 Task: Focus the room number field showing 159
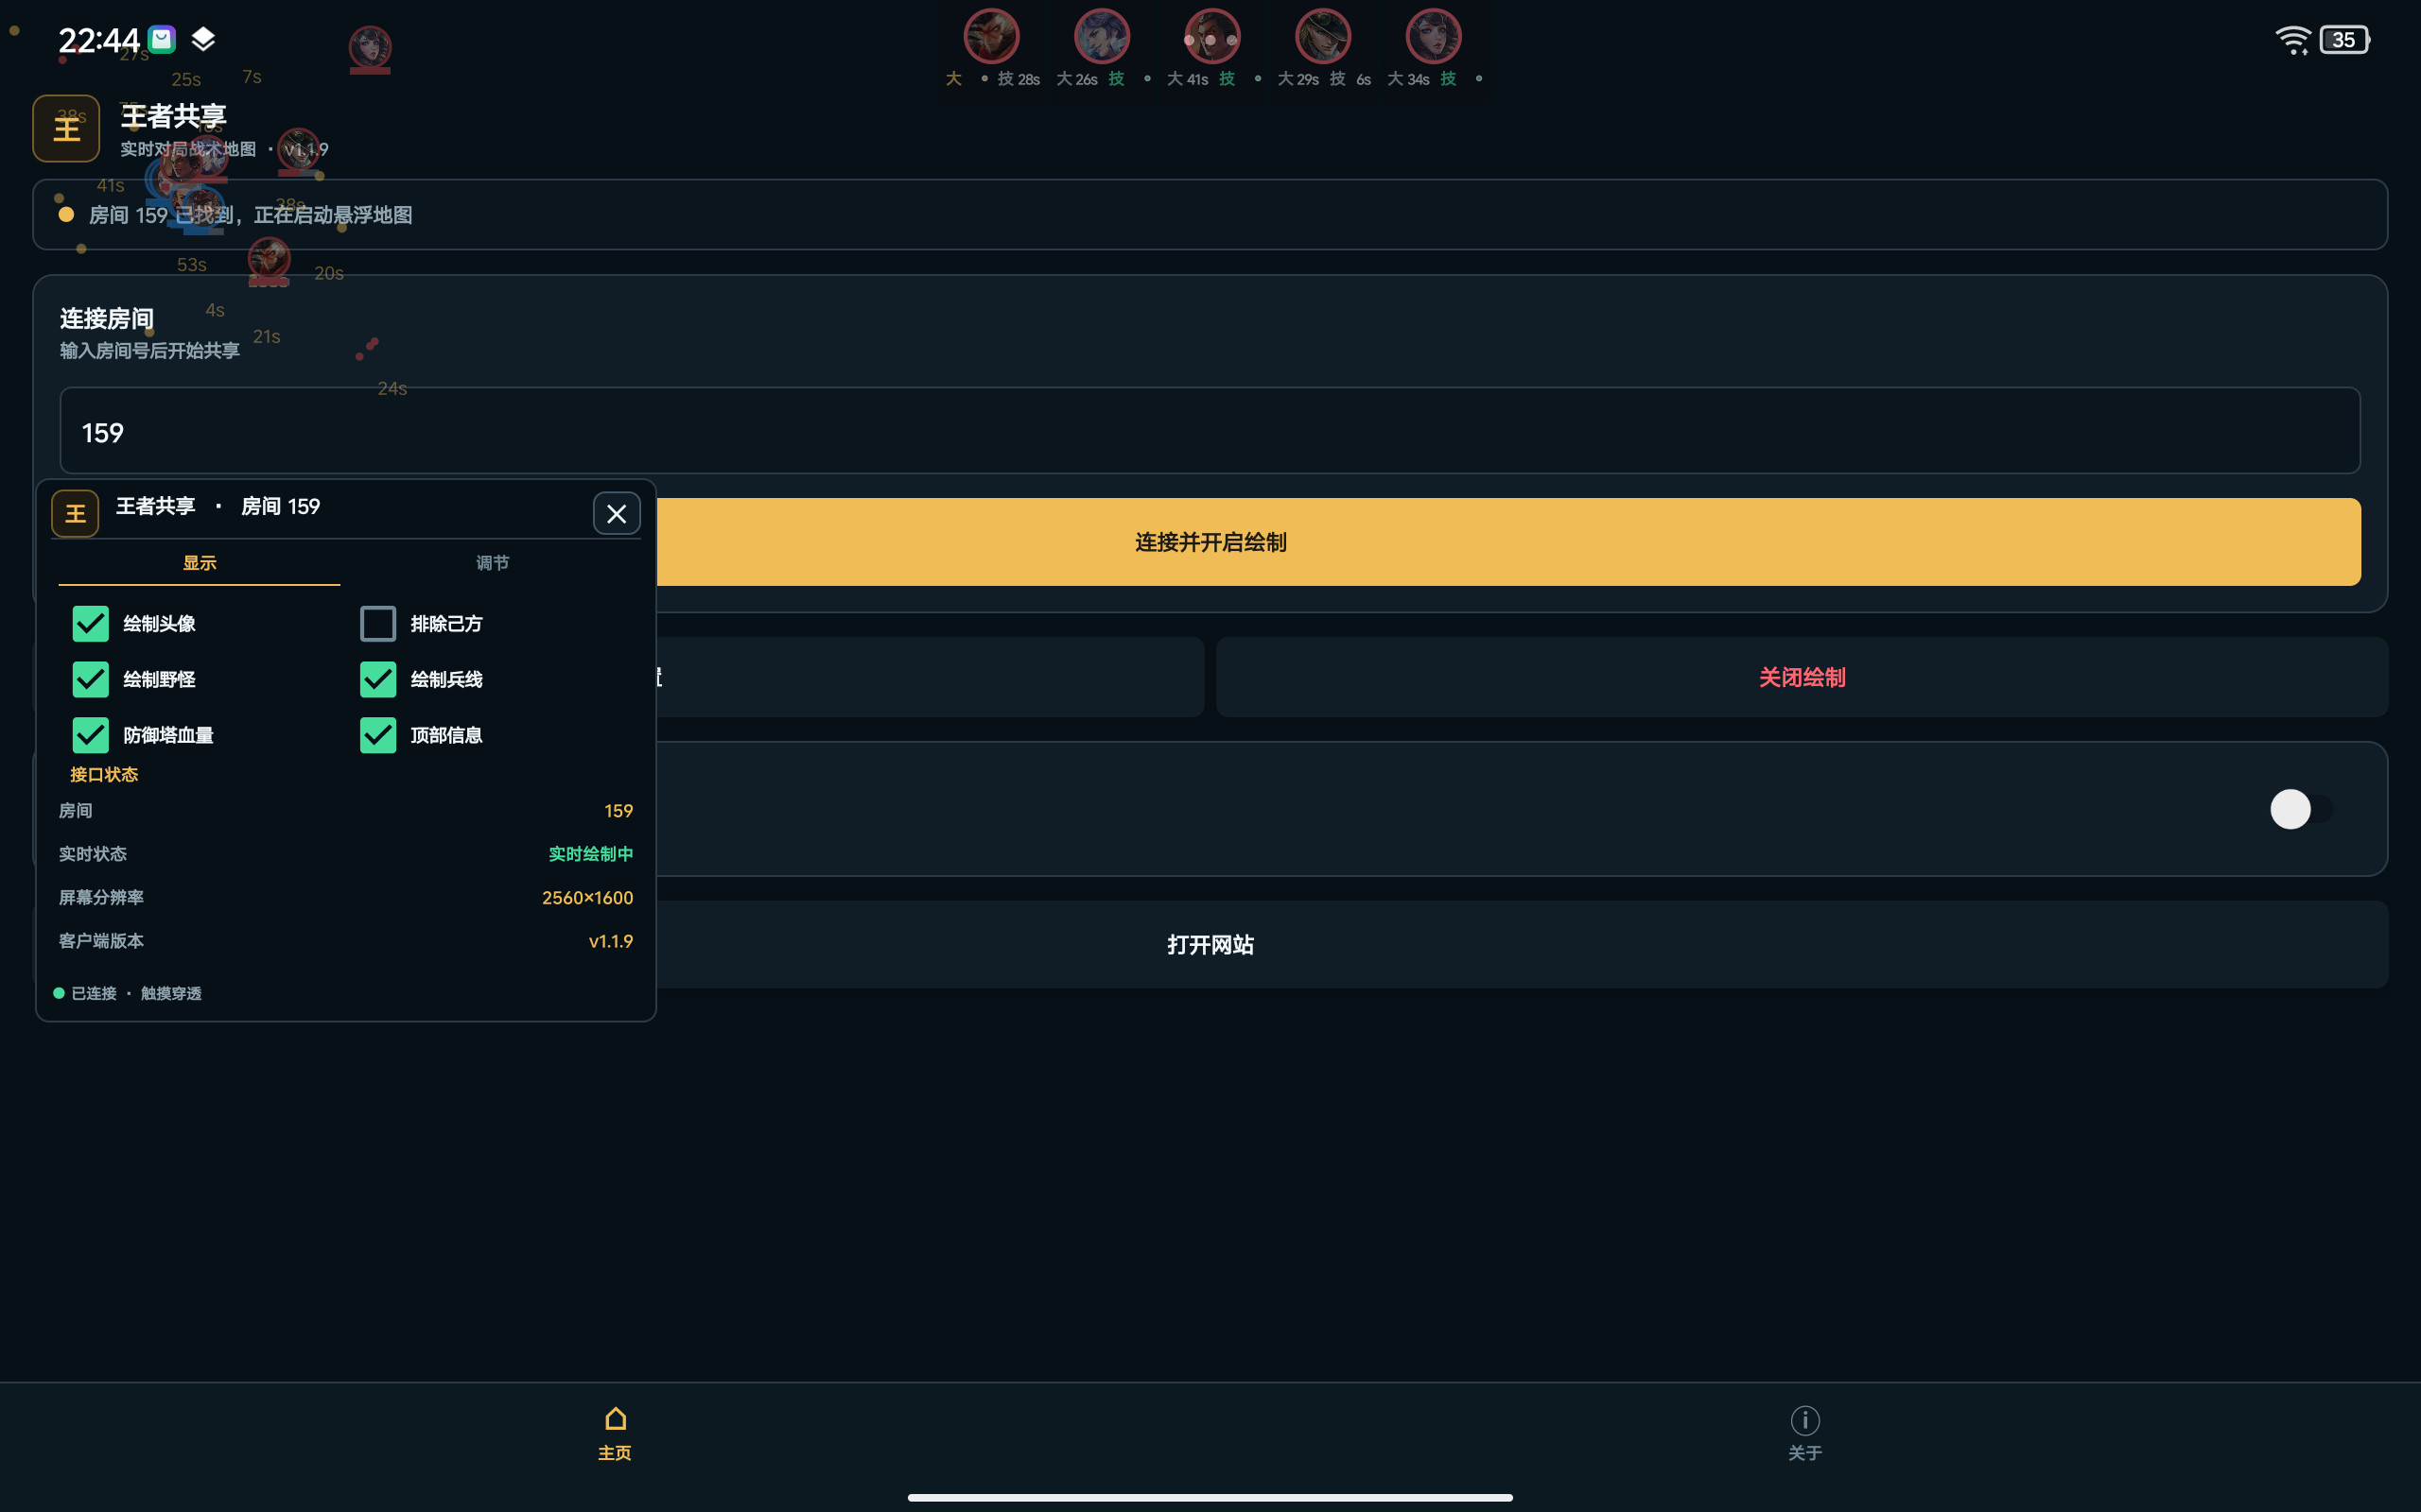[1210, 431]
